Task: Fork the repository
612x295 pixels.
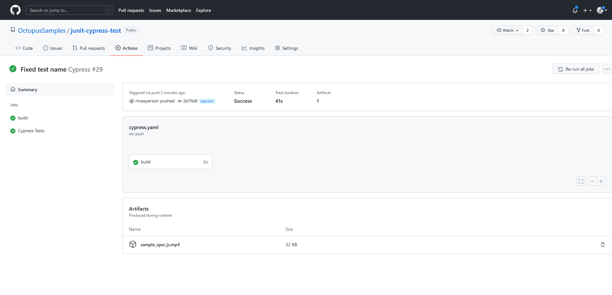Action: [583, 30]
